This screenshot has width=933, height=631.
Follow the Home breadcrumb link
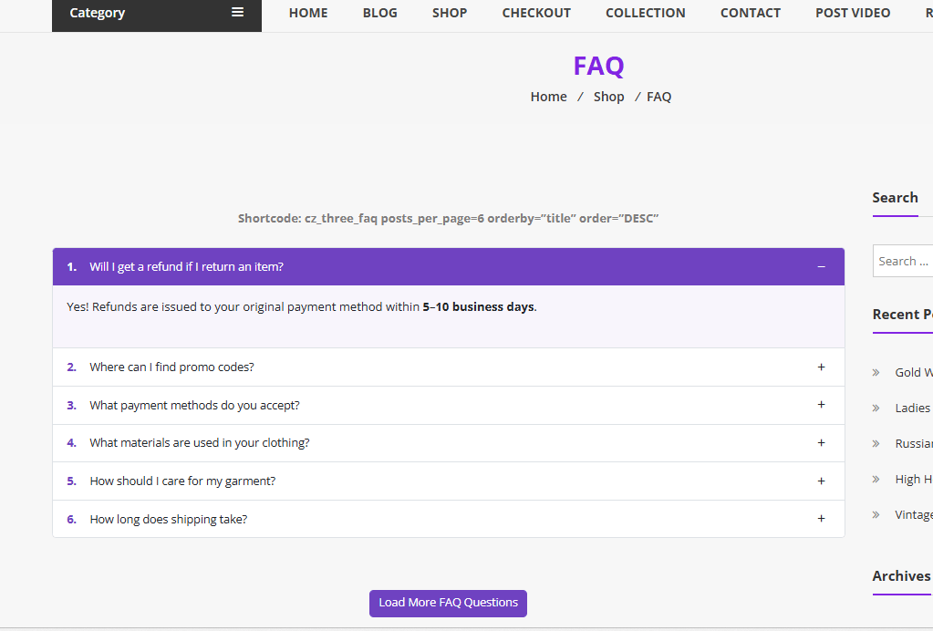click(548, 97)
